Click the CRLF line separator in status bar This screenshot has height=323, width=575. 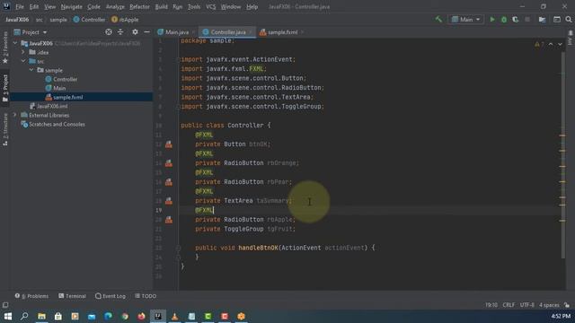pos(509,305)
